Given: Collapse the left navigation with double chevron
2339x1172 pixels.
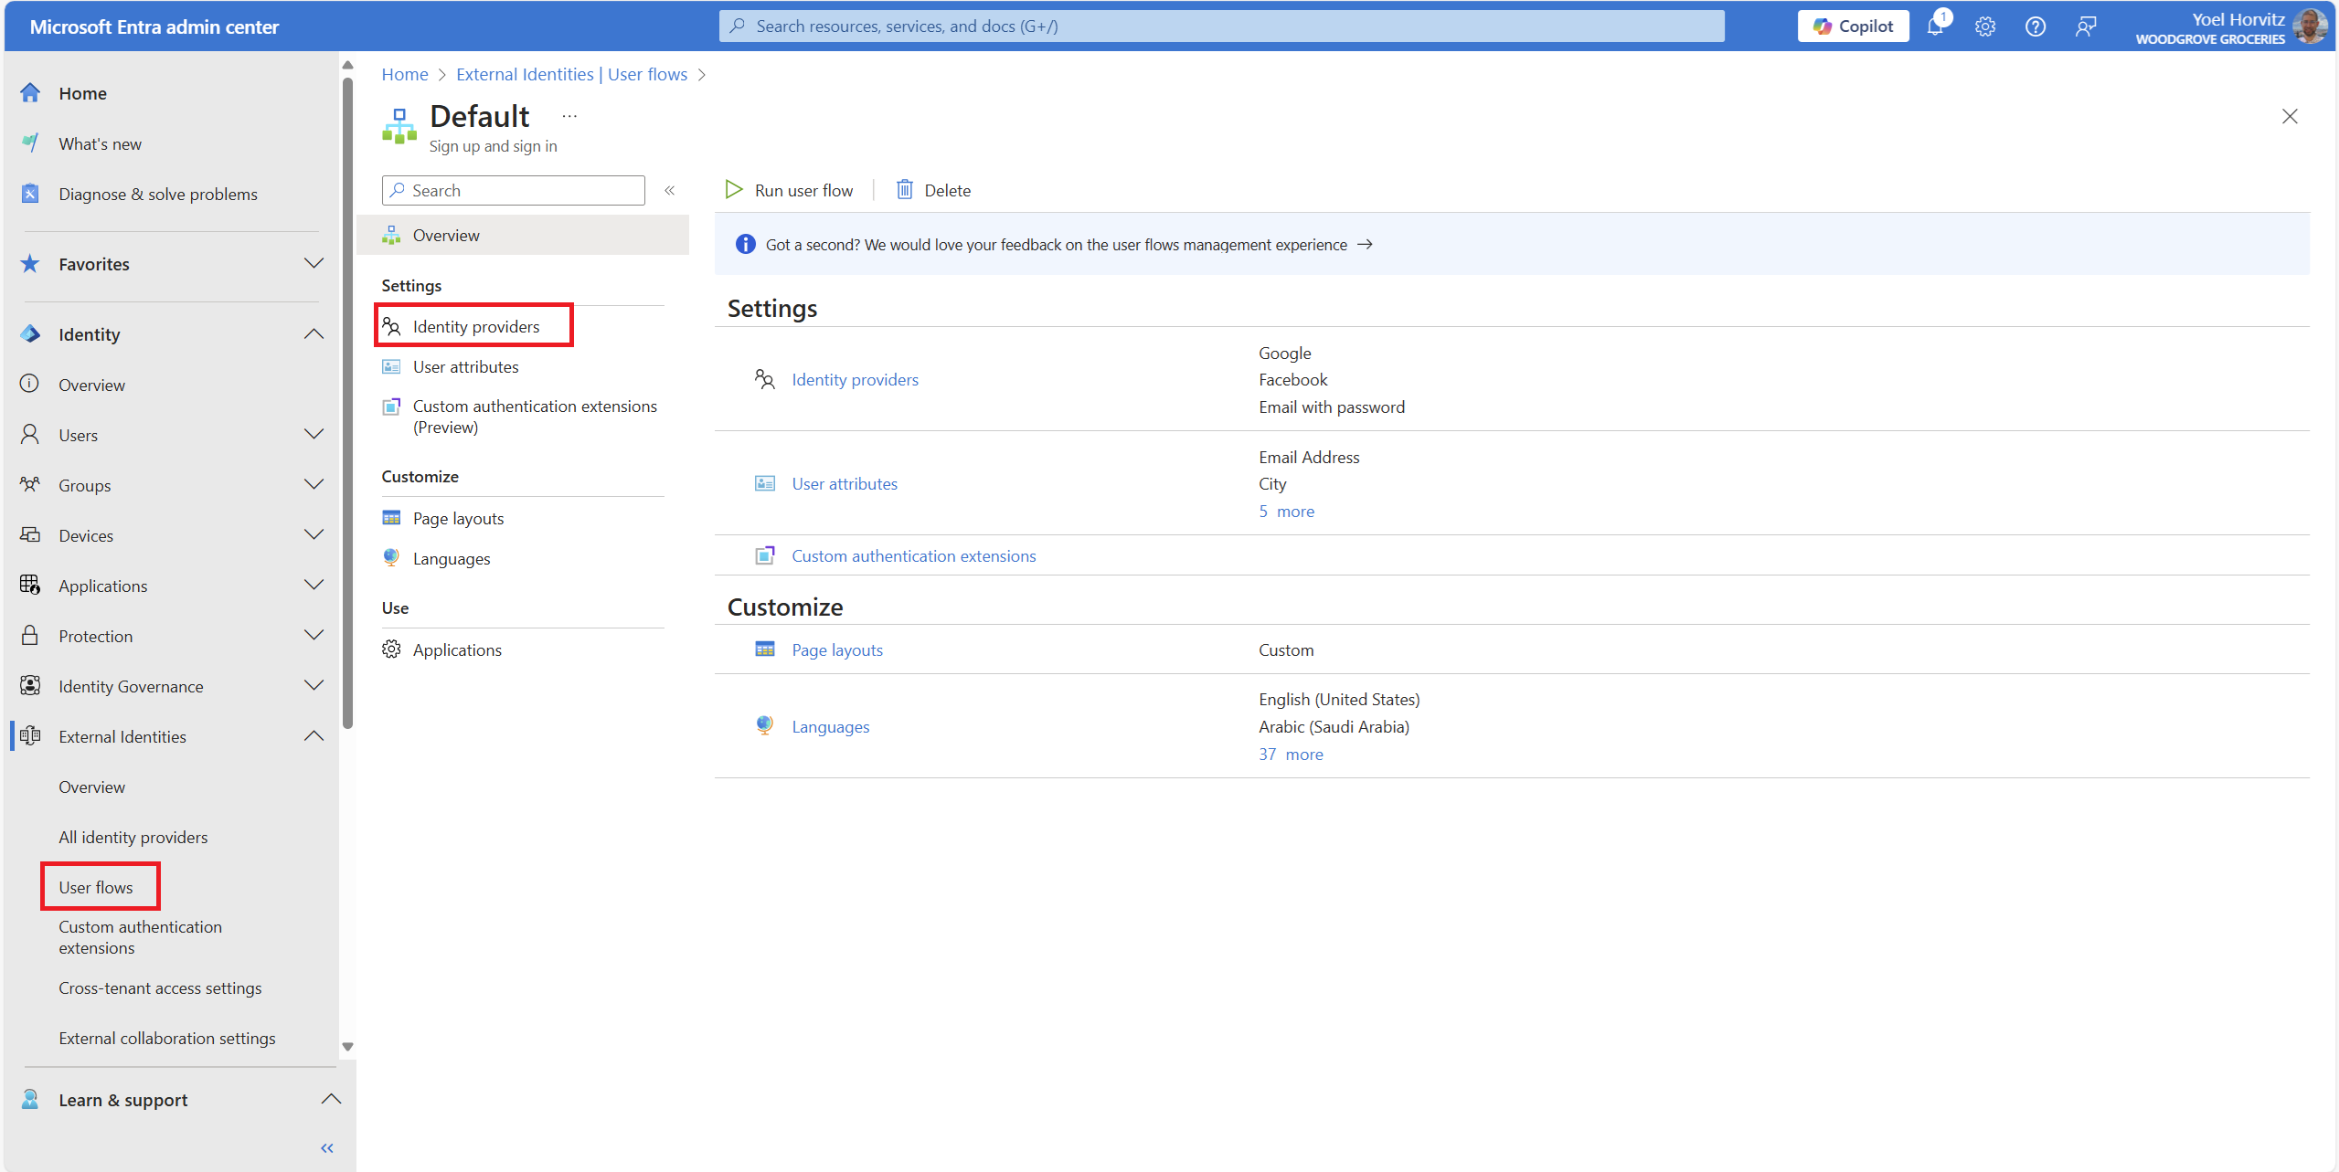Looking at the screenshot, I should pos(327,1148).
